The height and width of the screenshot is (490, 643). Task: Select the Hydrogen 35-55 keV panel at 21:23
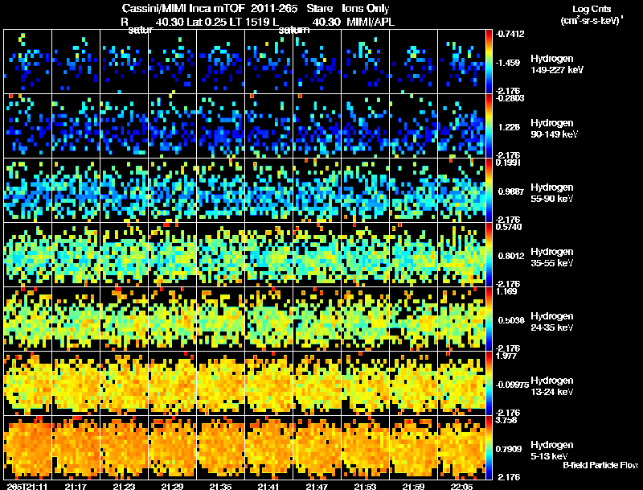(125, 255)
